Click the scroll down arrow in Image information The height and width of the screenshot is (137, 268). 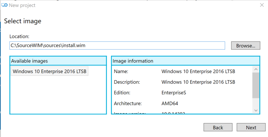click(256, 110)
